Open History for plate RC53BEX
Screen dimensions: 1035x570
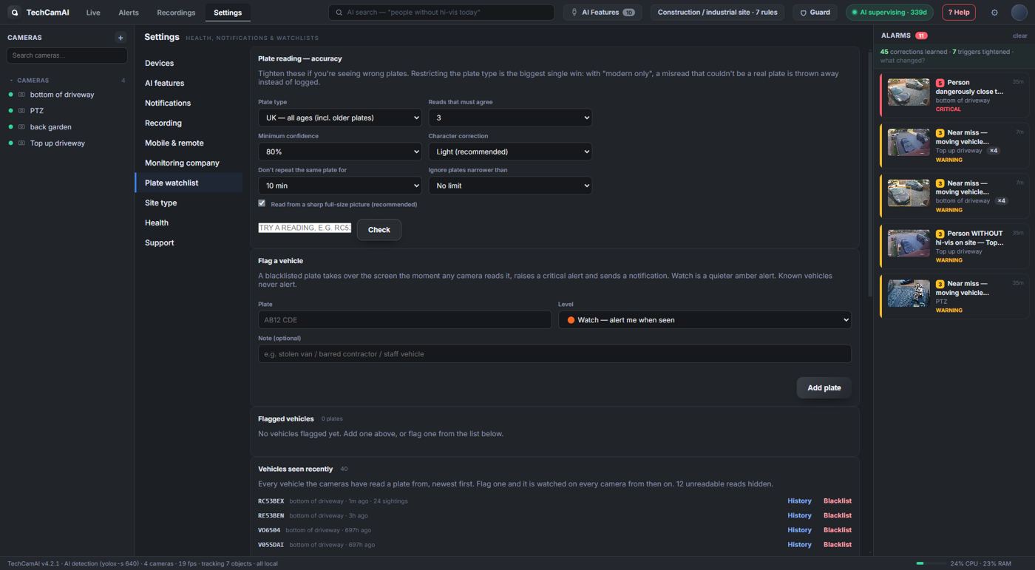pyautogui.click(x=799, y=501)
